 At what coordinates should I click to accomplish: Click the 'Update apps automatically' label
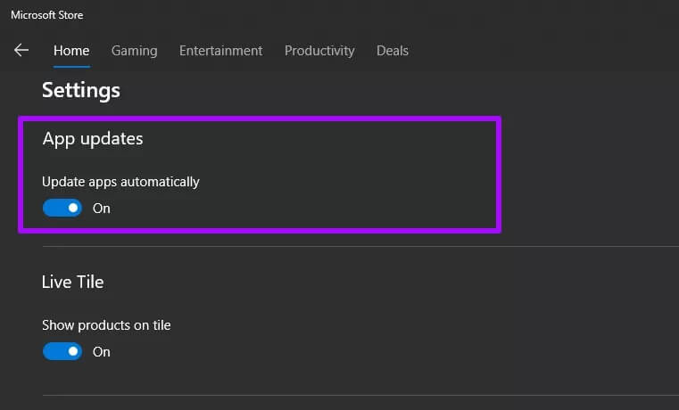pyautogui.click(x=120, y=182)
